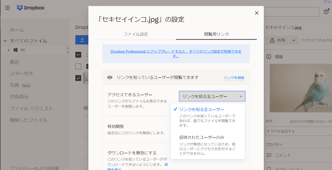Click the Dropbox logo
The width and height of the screenshot is (332, 170).
31,8
